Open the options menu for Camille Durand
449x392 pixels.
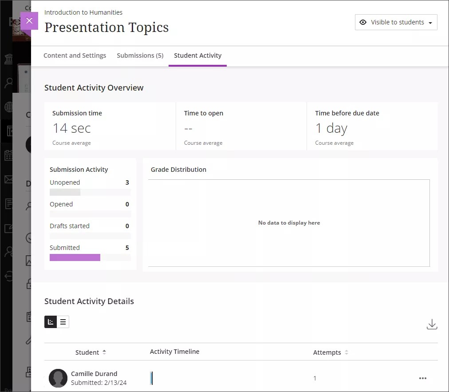click(x=422, y=378)
